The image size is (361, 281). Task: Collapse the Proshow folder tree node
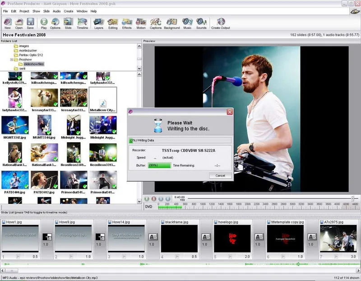(x=12, y=60)
